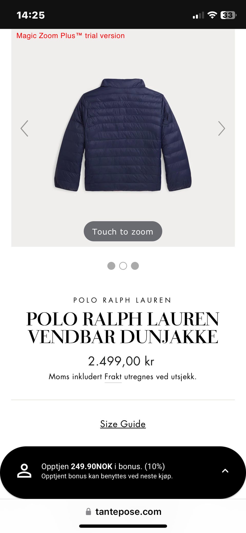The image size is (246, 533).
Task: Tap the bonus account person icon
Action: [x=24, y=471]
